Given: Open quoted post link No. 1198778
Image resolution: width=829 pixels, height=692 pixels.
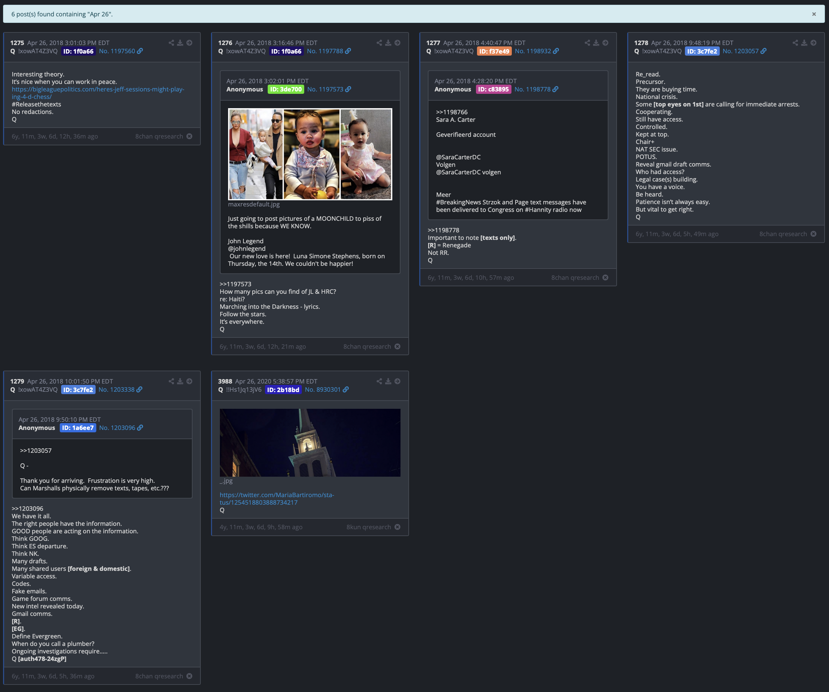Looking at the screenshot, I should point(536,89).
